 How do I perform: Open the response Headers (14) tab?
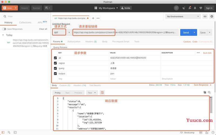coord(80,85)
